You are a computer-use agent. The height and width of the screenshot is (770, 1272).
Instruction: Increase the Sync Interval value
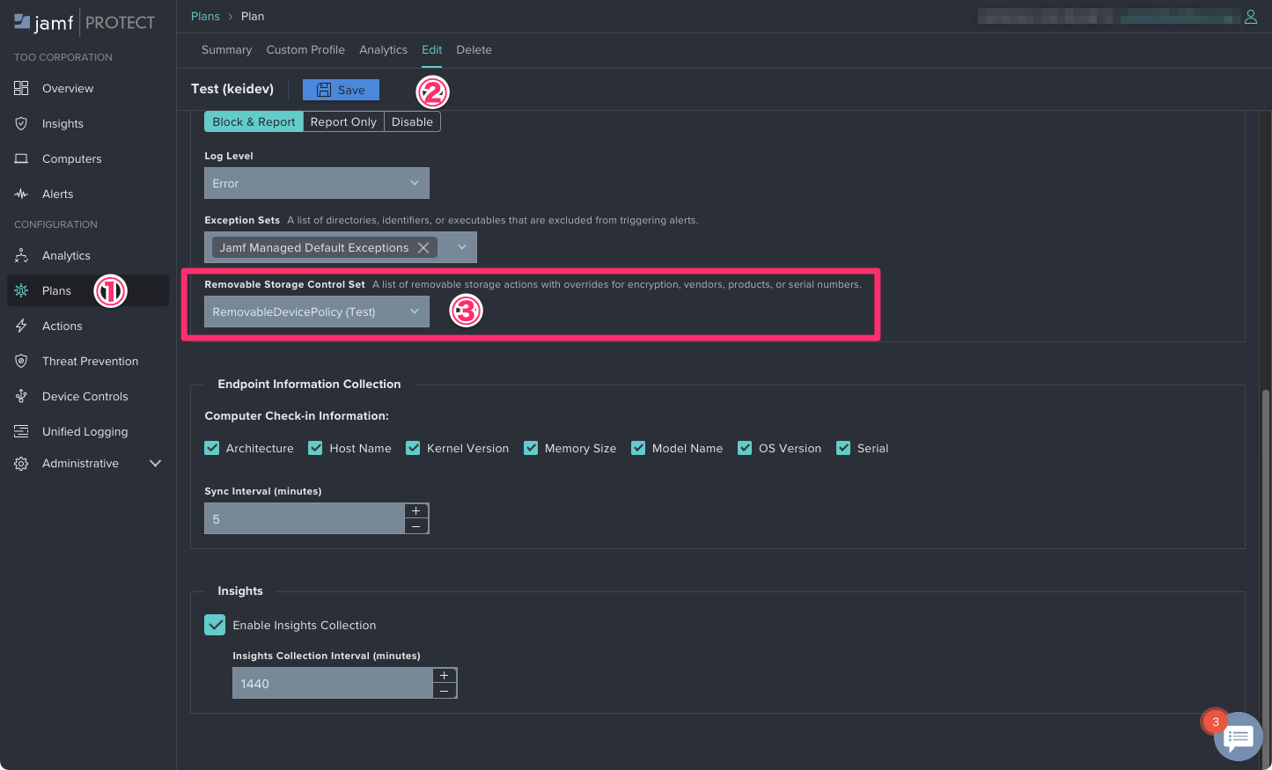tap(416, 510)
